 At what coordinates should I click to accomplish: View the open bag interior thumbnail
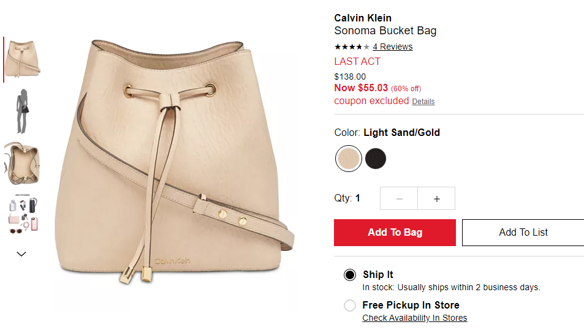22,163
